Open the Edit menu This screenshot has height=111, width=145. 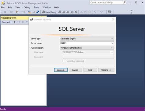click(x=10, y=8)
